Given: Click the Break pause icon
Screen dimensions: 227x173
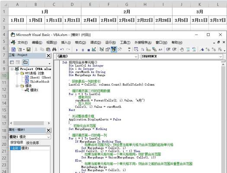Looking at the screenshot, I should point(83,50).
